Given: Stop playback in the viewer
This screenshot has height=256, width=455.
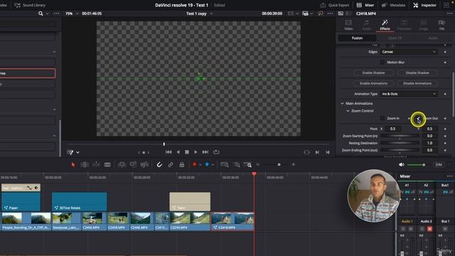Looking at the screenshot, I should click(x=187, y=152).
